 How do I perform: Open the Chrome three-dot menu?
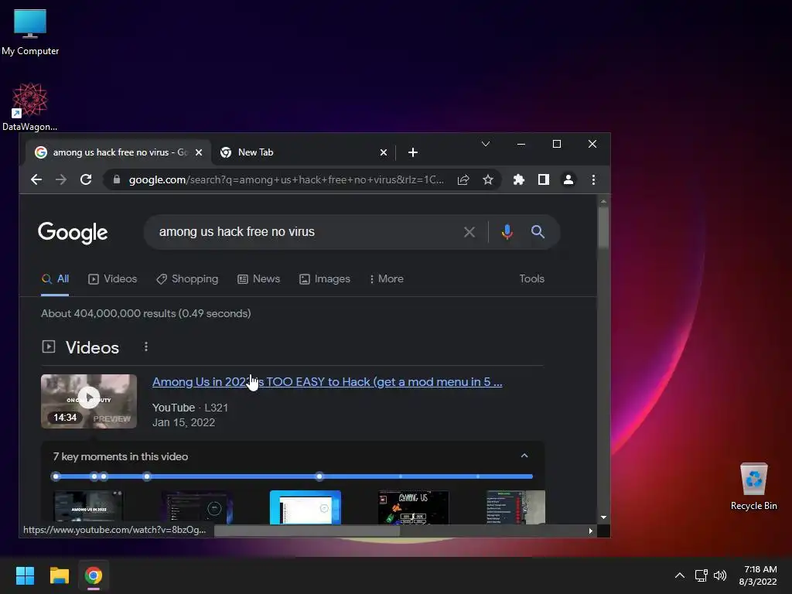tap(593, 179)
